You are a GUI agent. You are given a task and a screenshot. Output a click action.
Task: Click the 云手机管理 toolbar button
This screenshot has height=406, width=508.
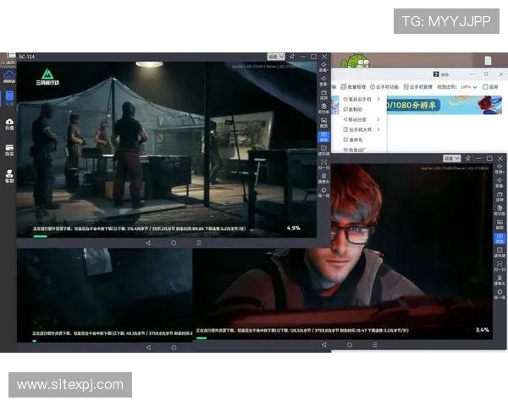[419, 86]
